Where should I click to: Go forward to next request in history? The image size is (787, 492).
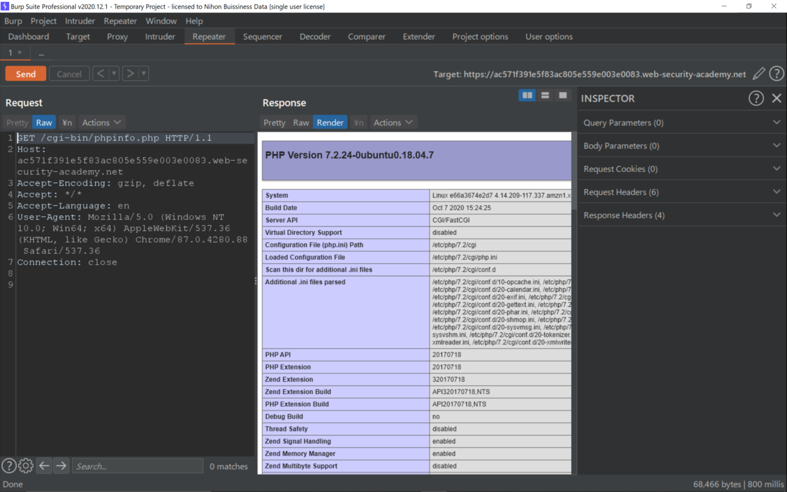tap(130, 73)
